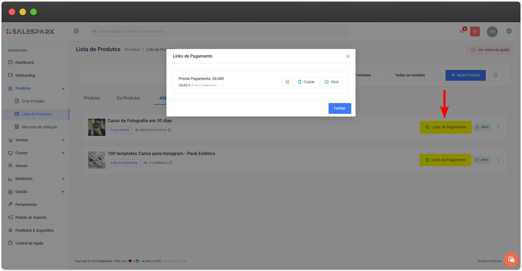522x271 pixels.
Task: Click the red QR code icon in modal
Action: [x=287, y=82]
